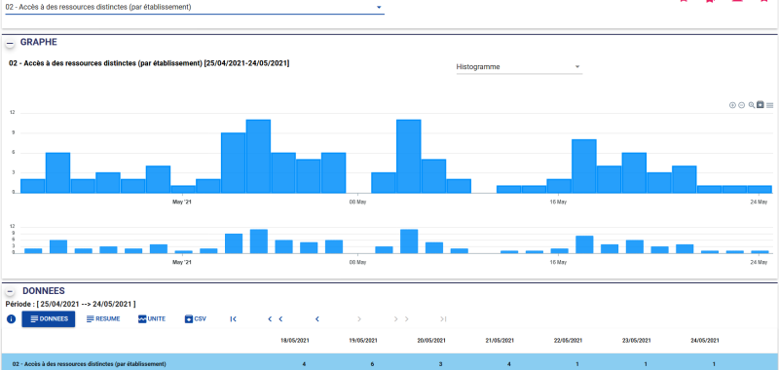779x370 pixels.
Task: Click the chart download box icon
Action: (760, 105)
